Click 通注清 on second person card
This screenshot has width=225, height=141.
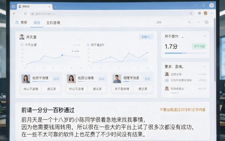[97, 89]
